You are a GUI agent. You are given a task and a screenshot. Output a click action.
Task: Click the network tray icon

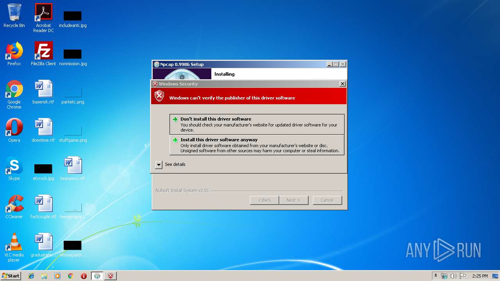tap(444, 276)
